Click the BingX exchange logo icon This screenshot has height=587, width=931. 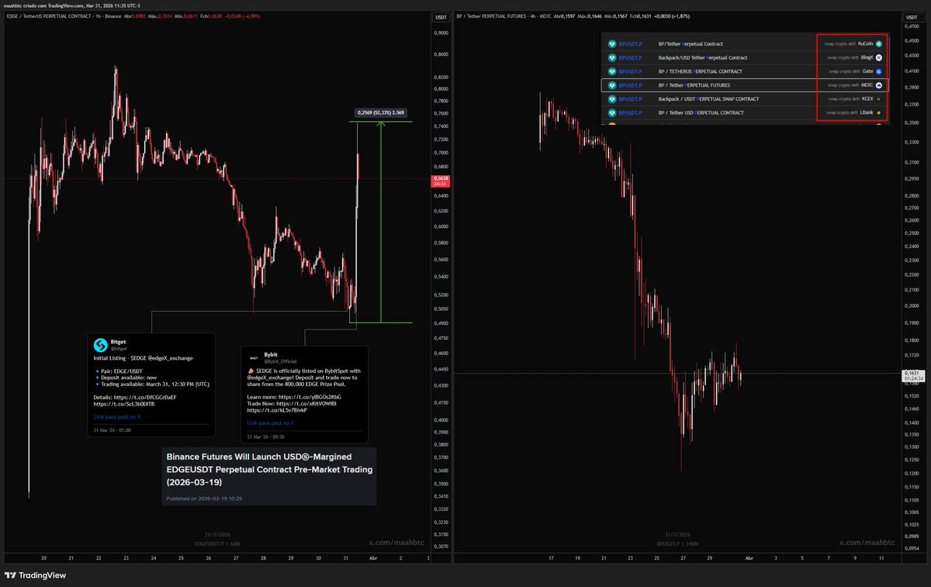click(879, 57)
